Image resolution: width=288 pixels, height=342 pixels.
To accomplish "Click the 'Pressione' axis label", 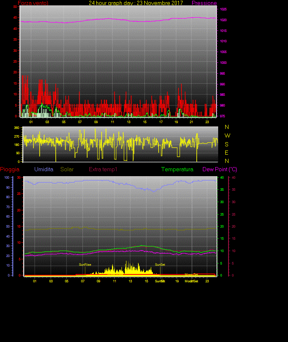I will (204, 3).
